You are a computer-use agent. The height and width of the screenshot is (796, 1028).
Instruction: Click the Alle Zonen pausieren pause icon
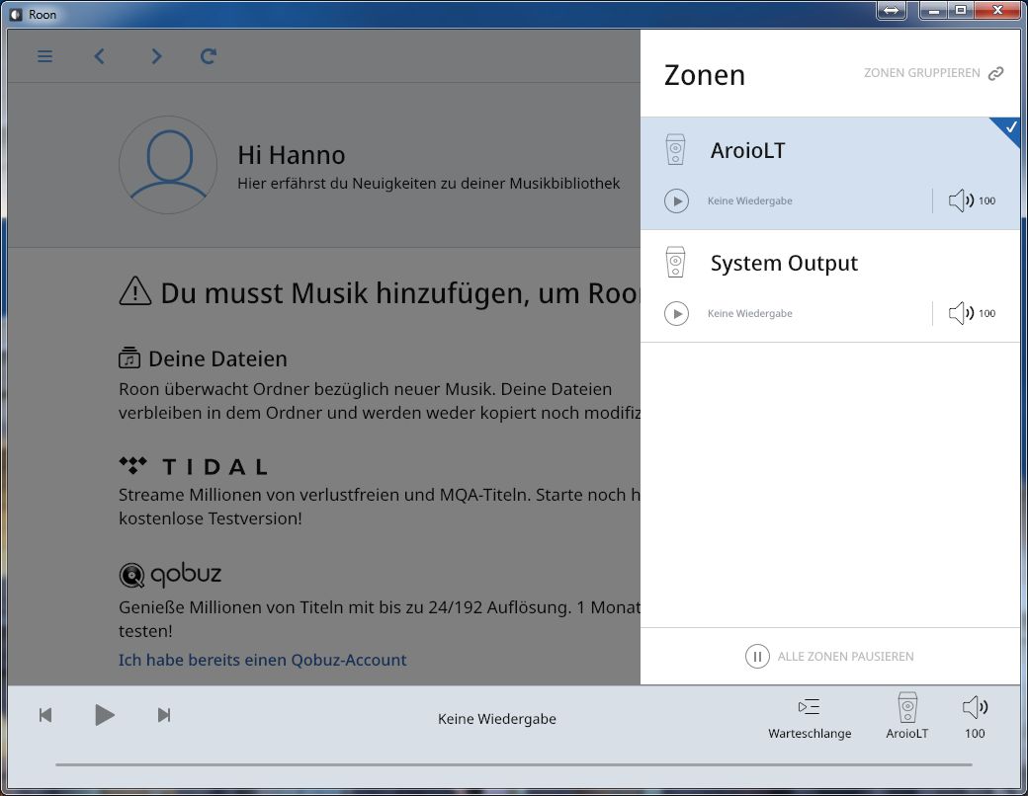(x=757, y=656)
